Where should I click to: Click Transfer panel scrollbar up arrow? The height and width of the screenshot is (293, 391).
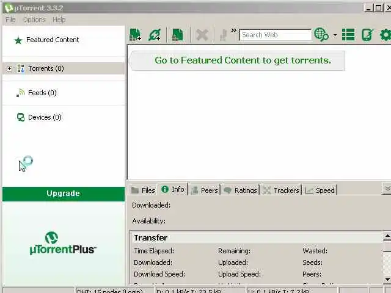(387, 236)
